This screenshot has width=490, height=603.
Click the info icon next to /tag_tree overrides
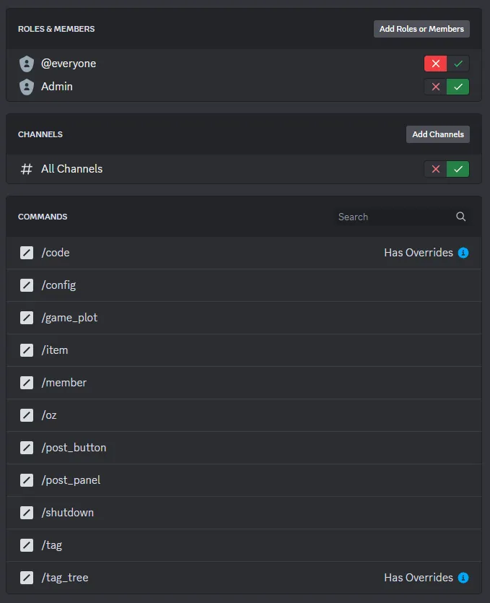tap(463, 578)
